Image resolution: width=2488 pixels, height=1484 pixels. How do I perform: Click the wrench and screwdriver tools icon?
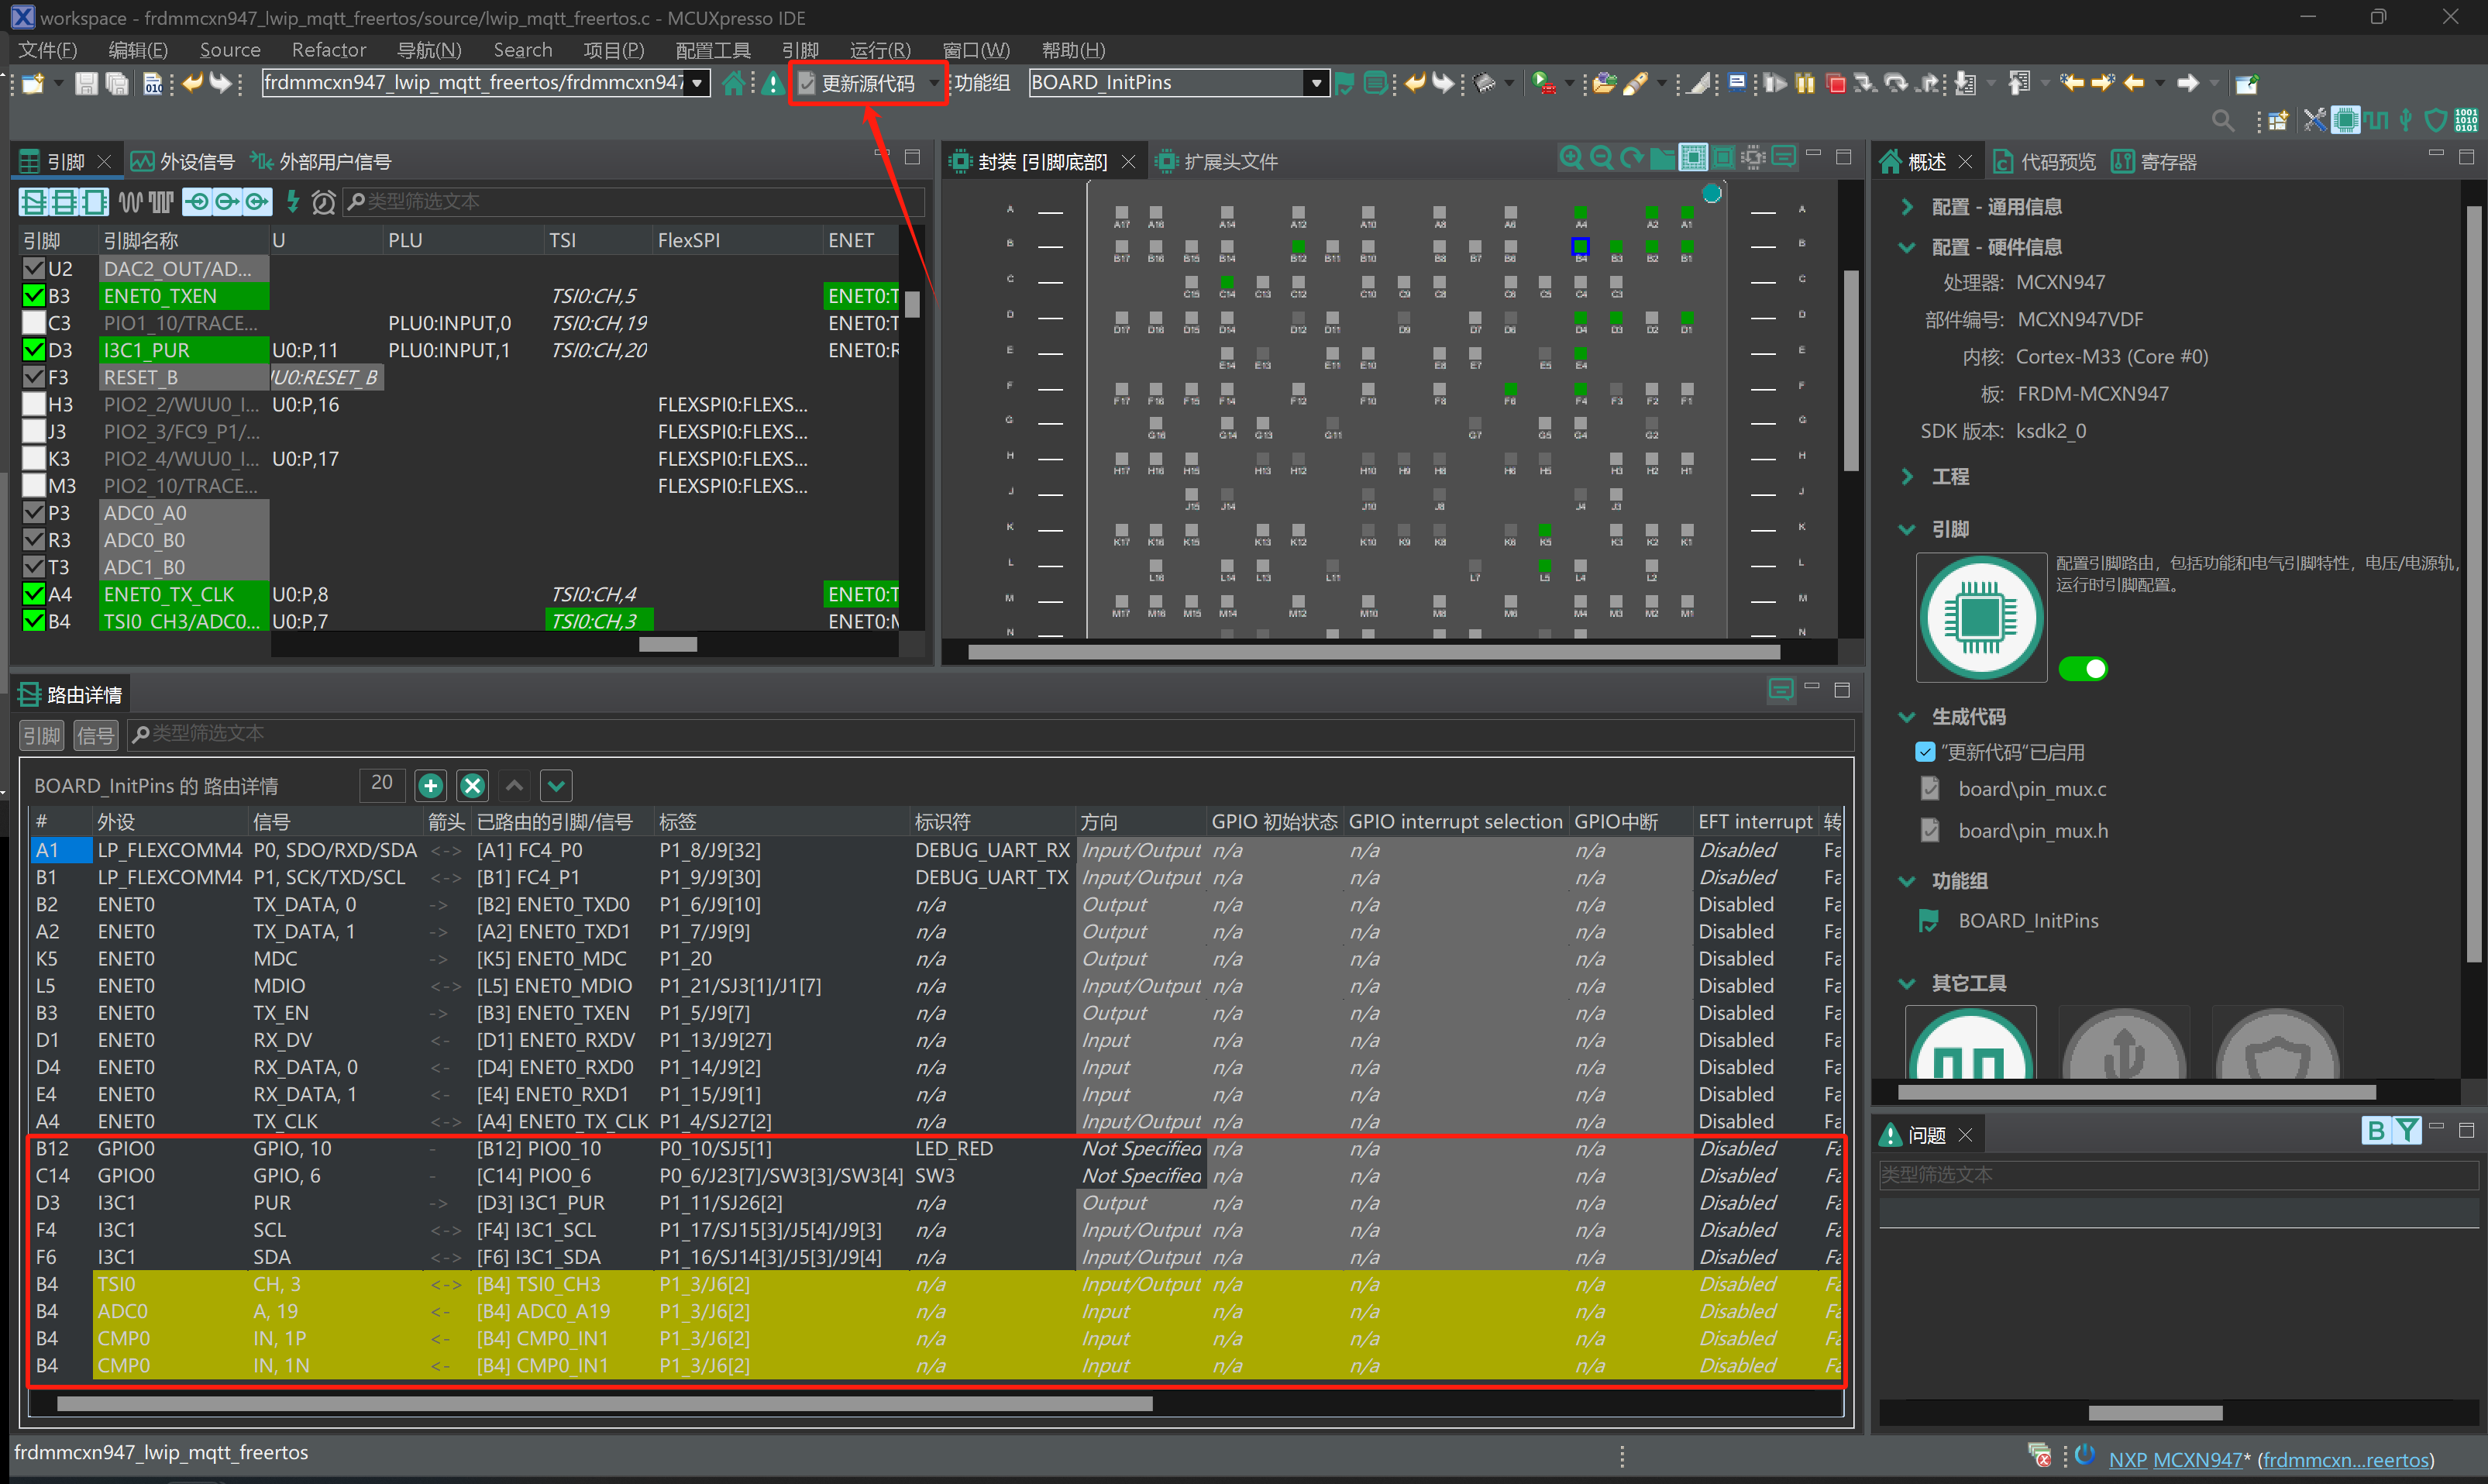2314,121
